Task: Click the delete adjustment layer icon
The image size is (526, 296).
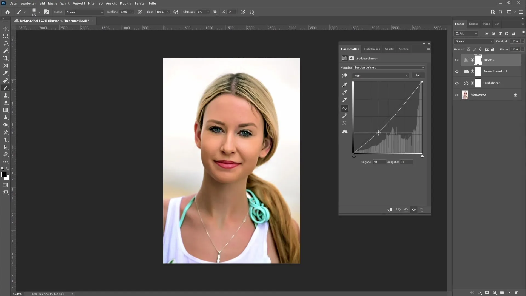Action: coord(422,210)
